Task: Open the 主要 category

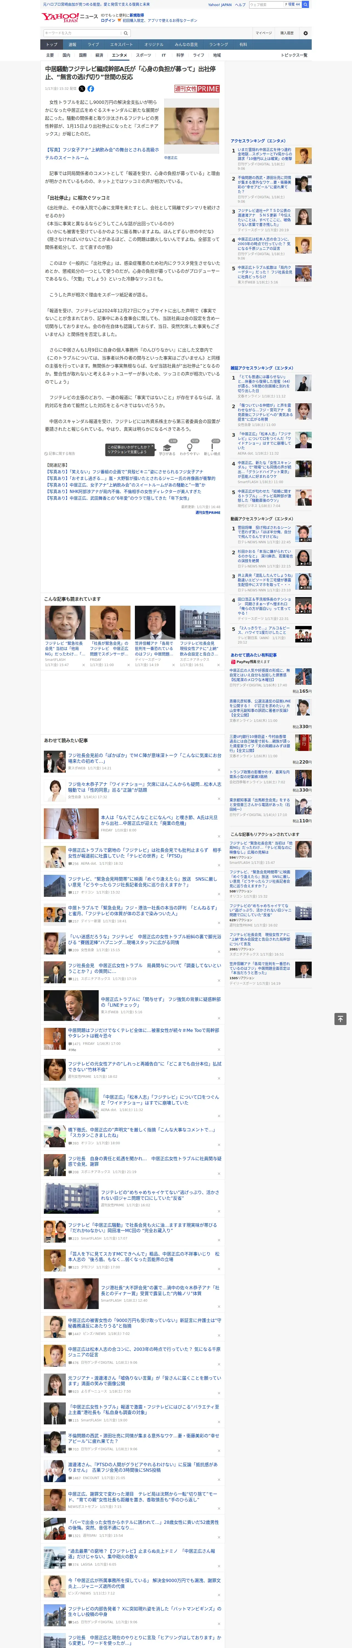Action: click(x=50, y=55)
